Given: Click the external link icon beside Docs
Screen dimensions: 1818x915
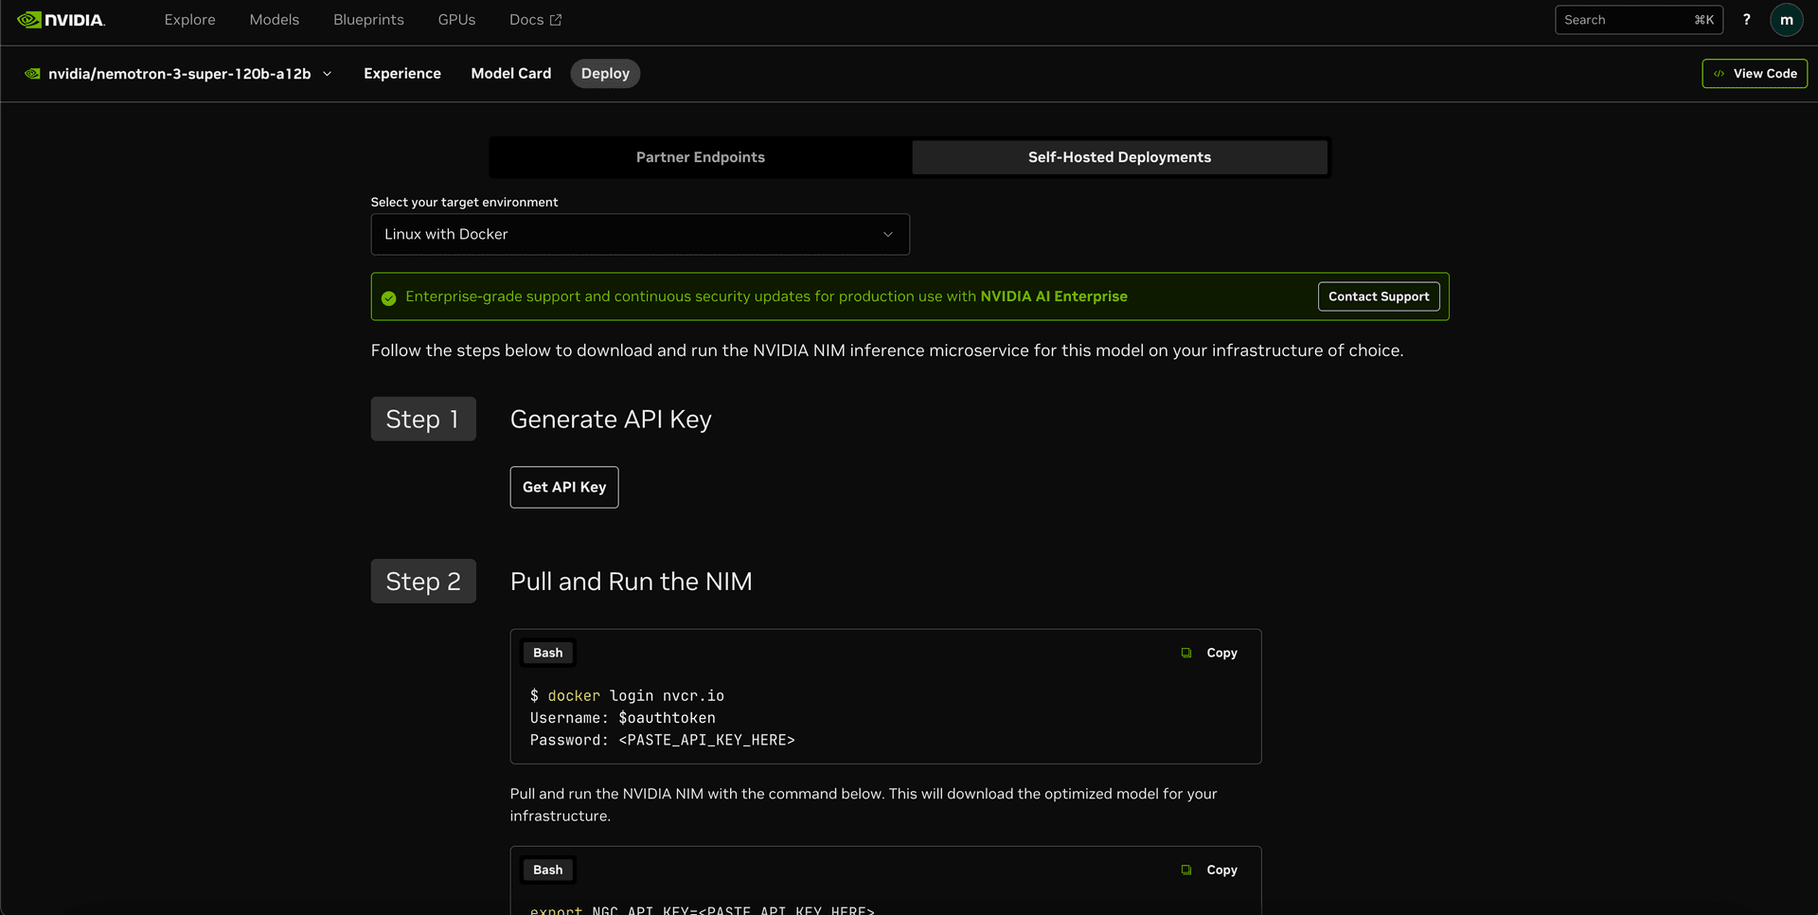Looking at the screenshot, I should click(x=557, y=19).
